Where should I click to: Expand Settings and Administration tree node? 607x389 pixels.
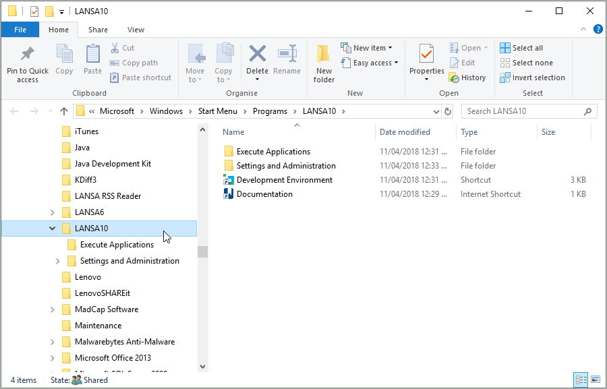(58, 261)
